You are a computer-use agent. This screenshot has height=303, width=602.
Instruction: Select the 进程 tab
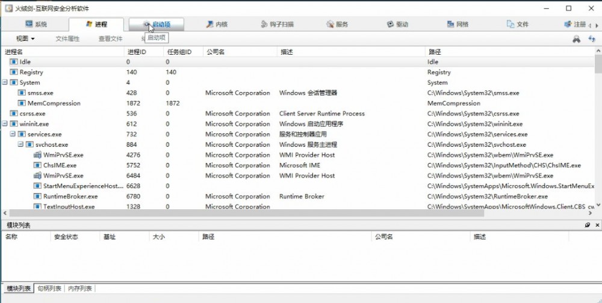coord(96,24)
